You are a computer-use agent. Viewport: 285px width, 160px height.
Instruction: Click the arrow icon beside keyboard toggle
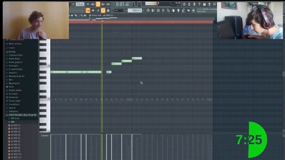(x=93, y=11)
